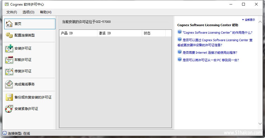Screen dimensions: 265x138
Task: Go to 安装许可证 page
Action: point(23,48)
